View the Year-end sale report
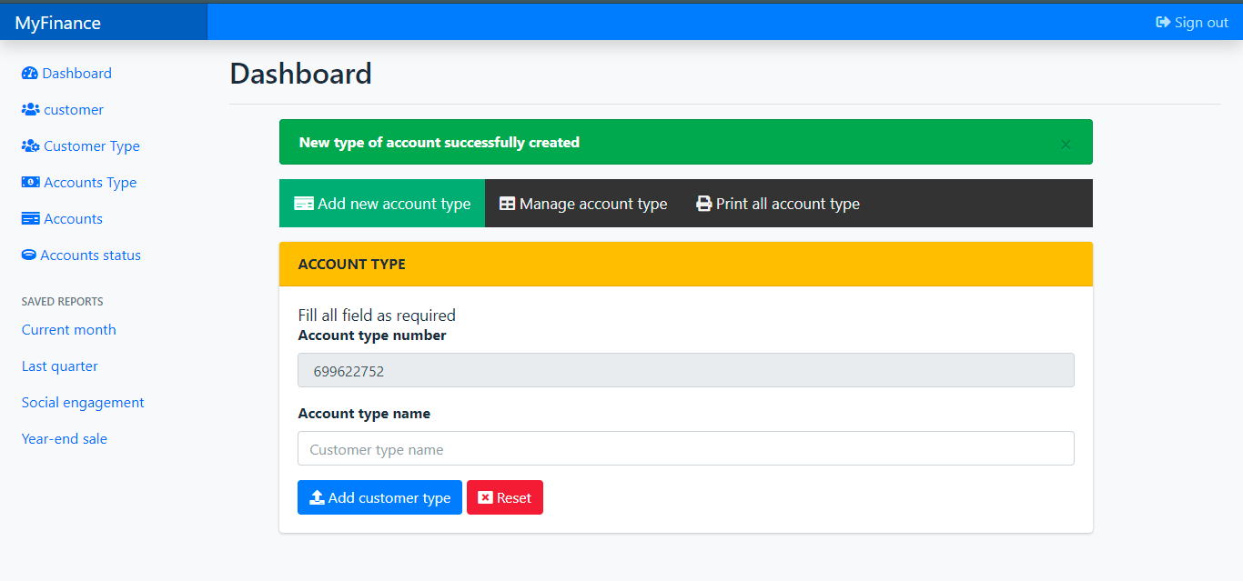 click(64, 438)
